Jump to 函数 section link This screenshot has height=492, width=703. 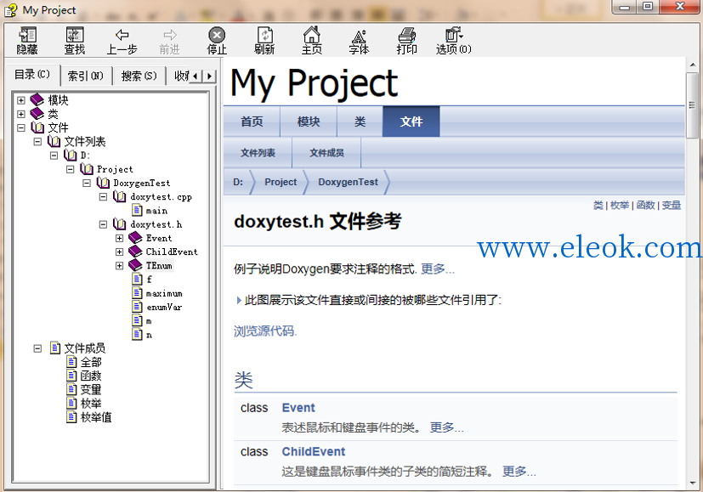(645, 206)
